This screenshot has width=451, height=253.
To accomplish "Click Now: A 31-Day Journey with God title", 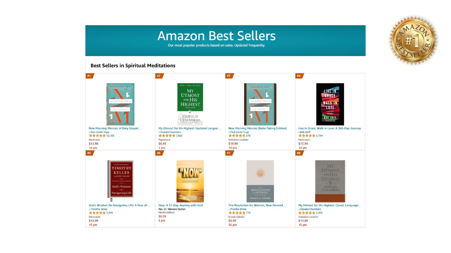I will (x=181, y=205).
